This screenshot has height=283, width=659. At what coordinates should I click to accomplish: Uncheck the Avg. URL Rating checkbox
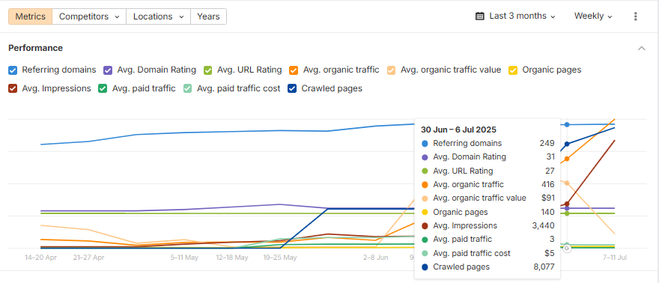(208, 70)
